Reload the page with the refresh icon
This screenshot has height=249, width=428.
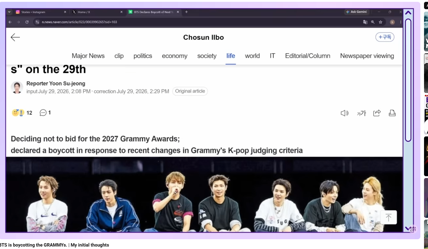click(27, 22)
